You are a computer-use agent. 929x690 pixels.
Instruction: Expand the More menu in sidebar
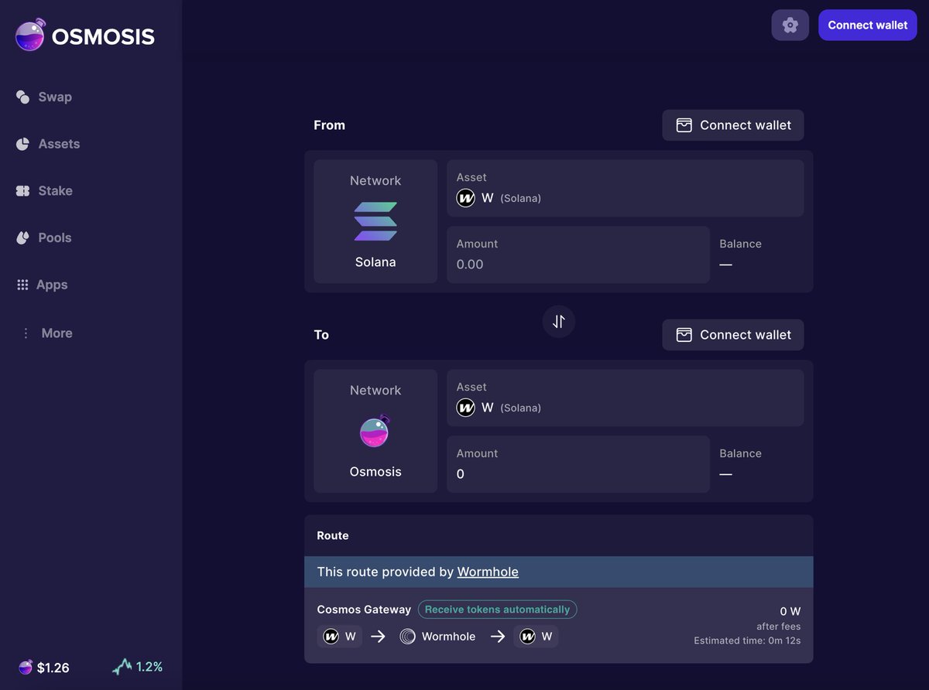tap(46, 333)
